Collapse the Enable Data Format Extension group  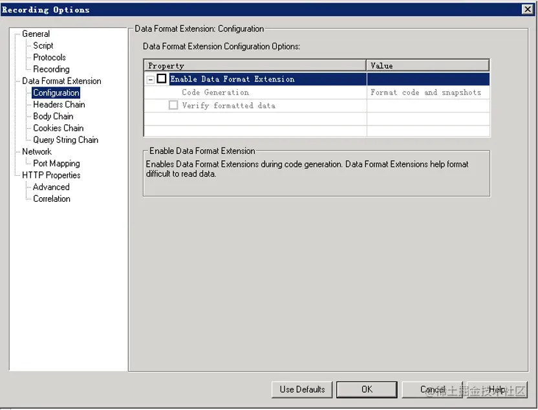[150, 80]
